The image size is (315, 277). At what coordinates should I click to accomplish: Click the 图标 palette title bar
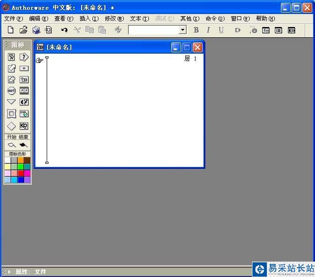click(17, 45)
